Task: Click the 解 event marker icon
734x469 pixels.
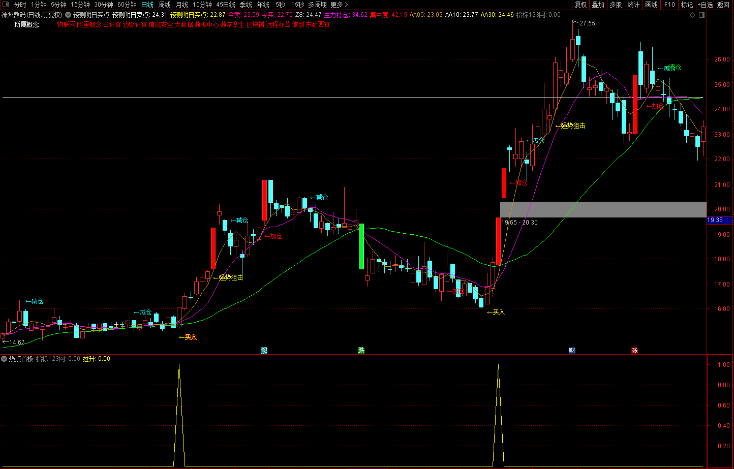Action: pos(264,350)
